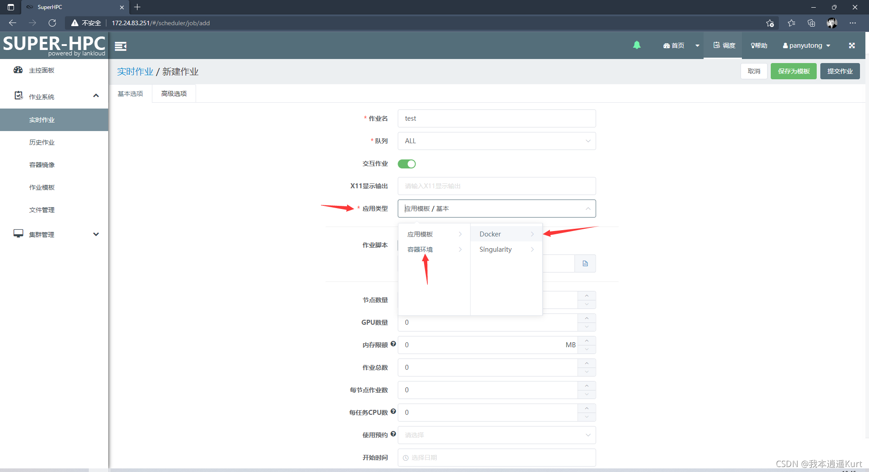Click the help icon next to 内存限额
This screenshot has width=869, height=472.
click(x=393, y=344)
